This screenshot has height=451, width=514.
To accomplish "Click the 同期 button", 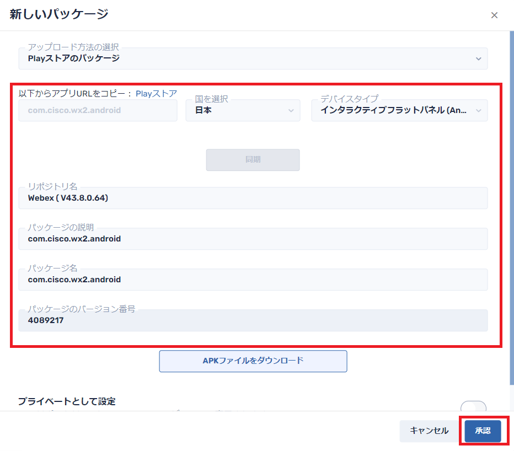I will coord(253,160).
